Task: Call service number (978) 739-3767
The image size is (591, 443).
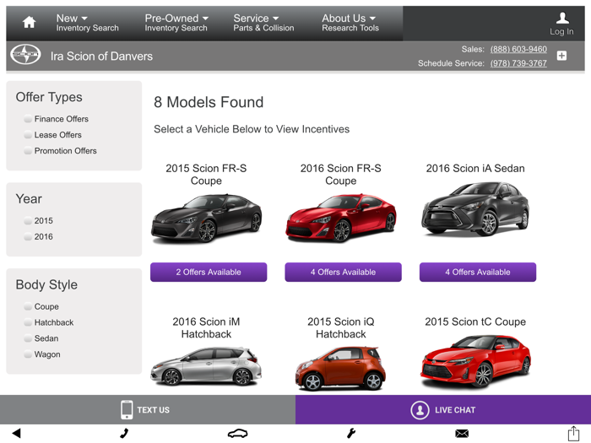Action: pos(518,63)
